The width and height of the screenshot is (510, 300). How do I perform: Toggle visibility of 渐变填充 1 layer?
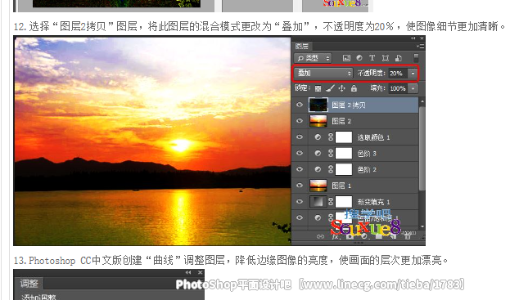[x=300, y=202]
